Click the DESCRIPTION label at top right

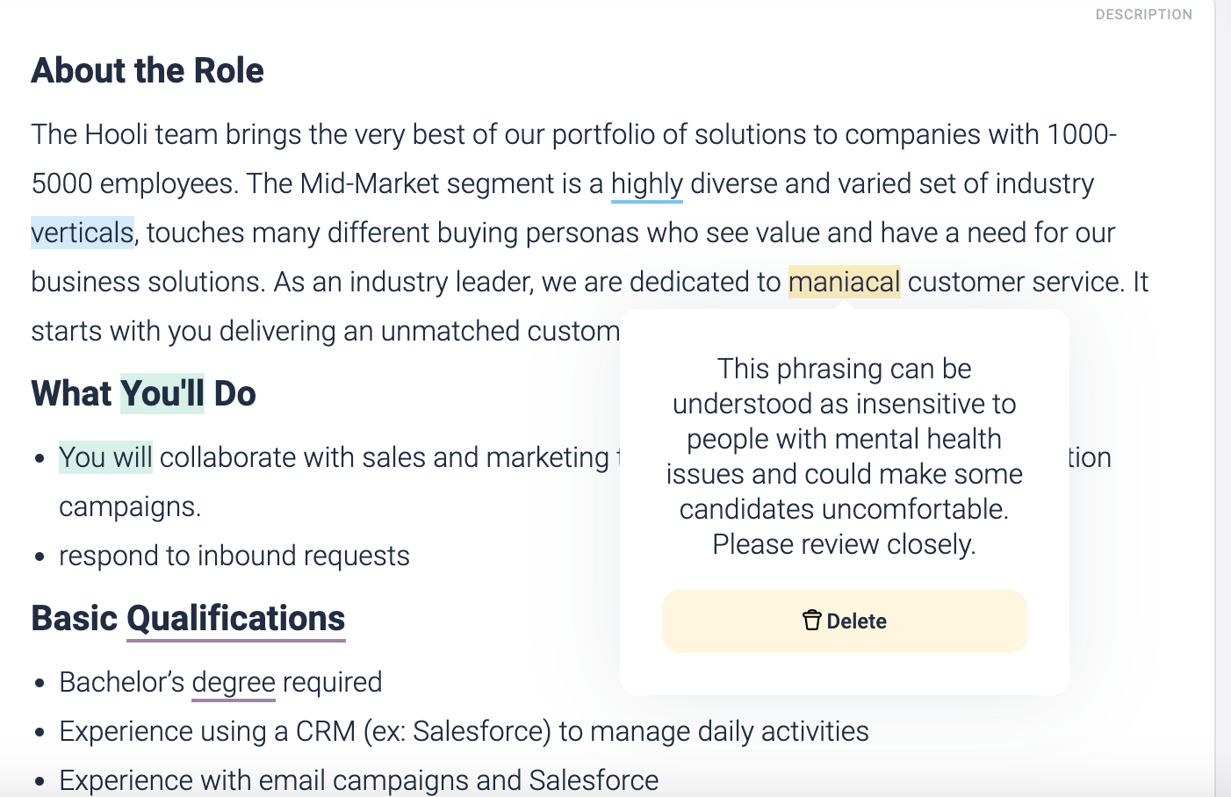pyautogui.click(x=1143, y=14)
